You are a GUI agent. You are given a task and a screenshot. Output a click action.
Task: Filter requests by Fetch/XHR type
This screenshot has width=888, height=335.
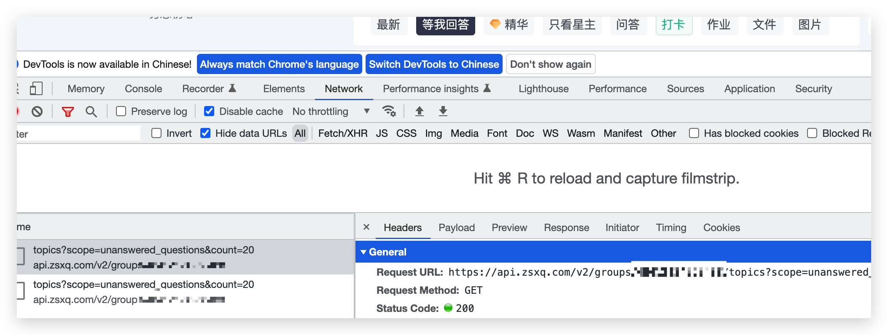(x=342, y=133)
